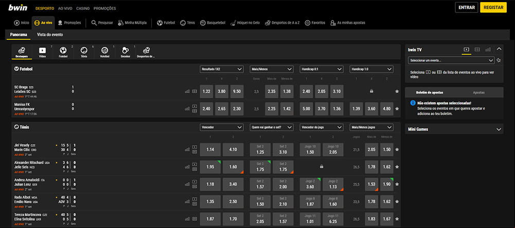Open the CASINO main menu
The width and height of the screenshot is (515, 228).
pyautogui.click(x=83, y=8)
